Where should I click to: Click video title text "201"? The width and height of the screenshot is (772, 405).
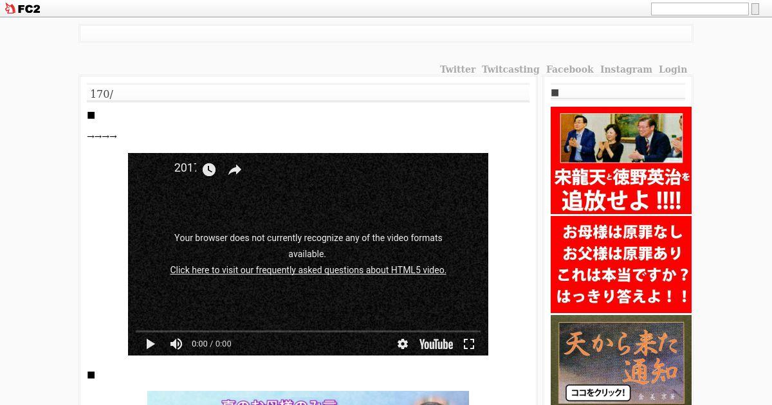[x=185, y=168]
